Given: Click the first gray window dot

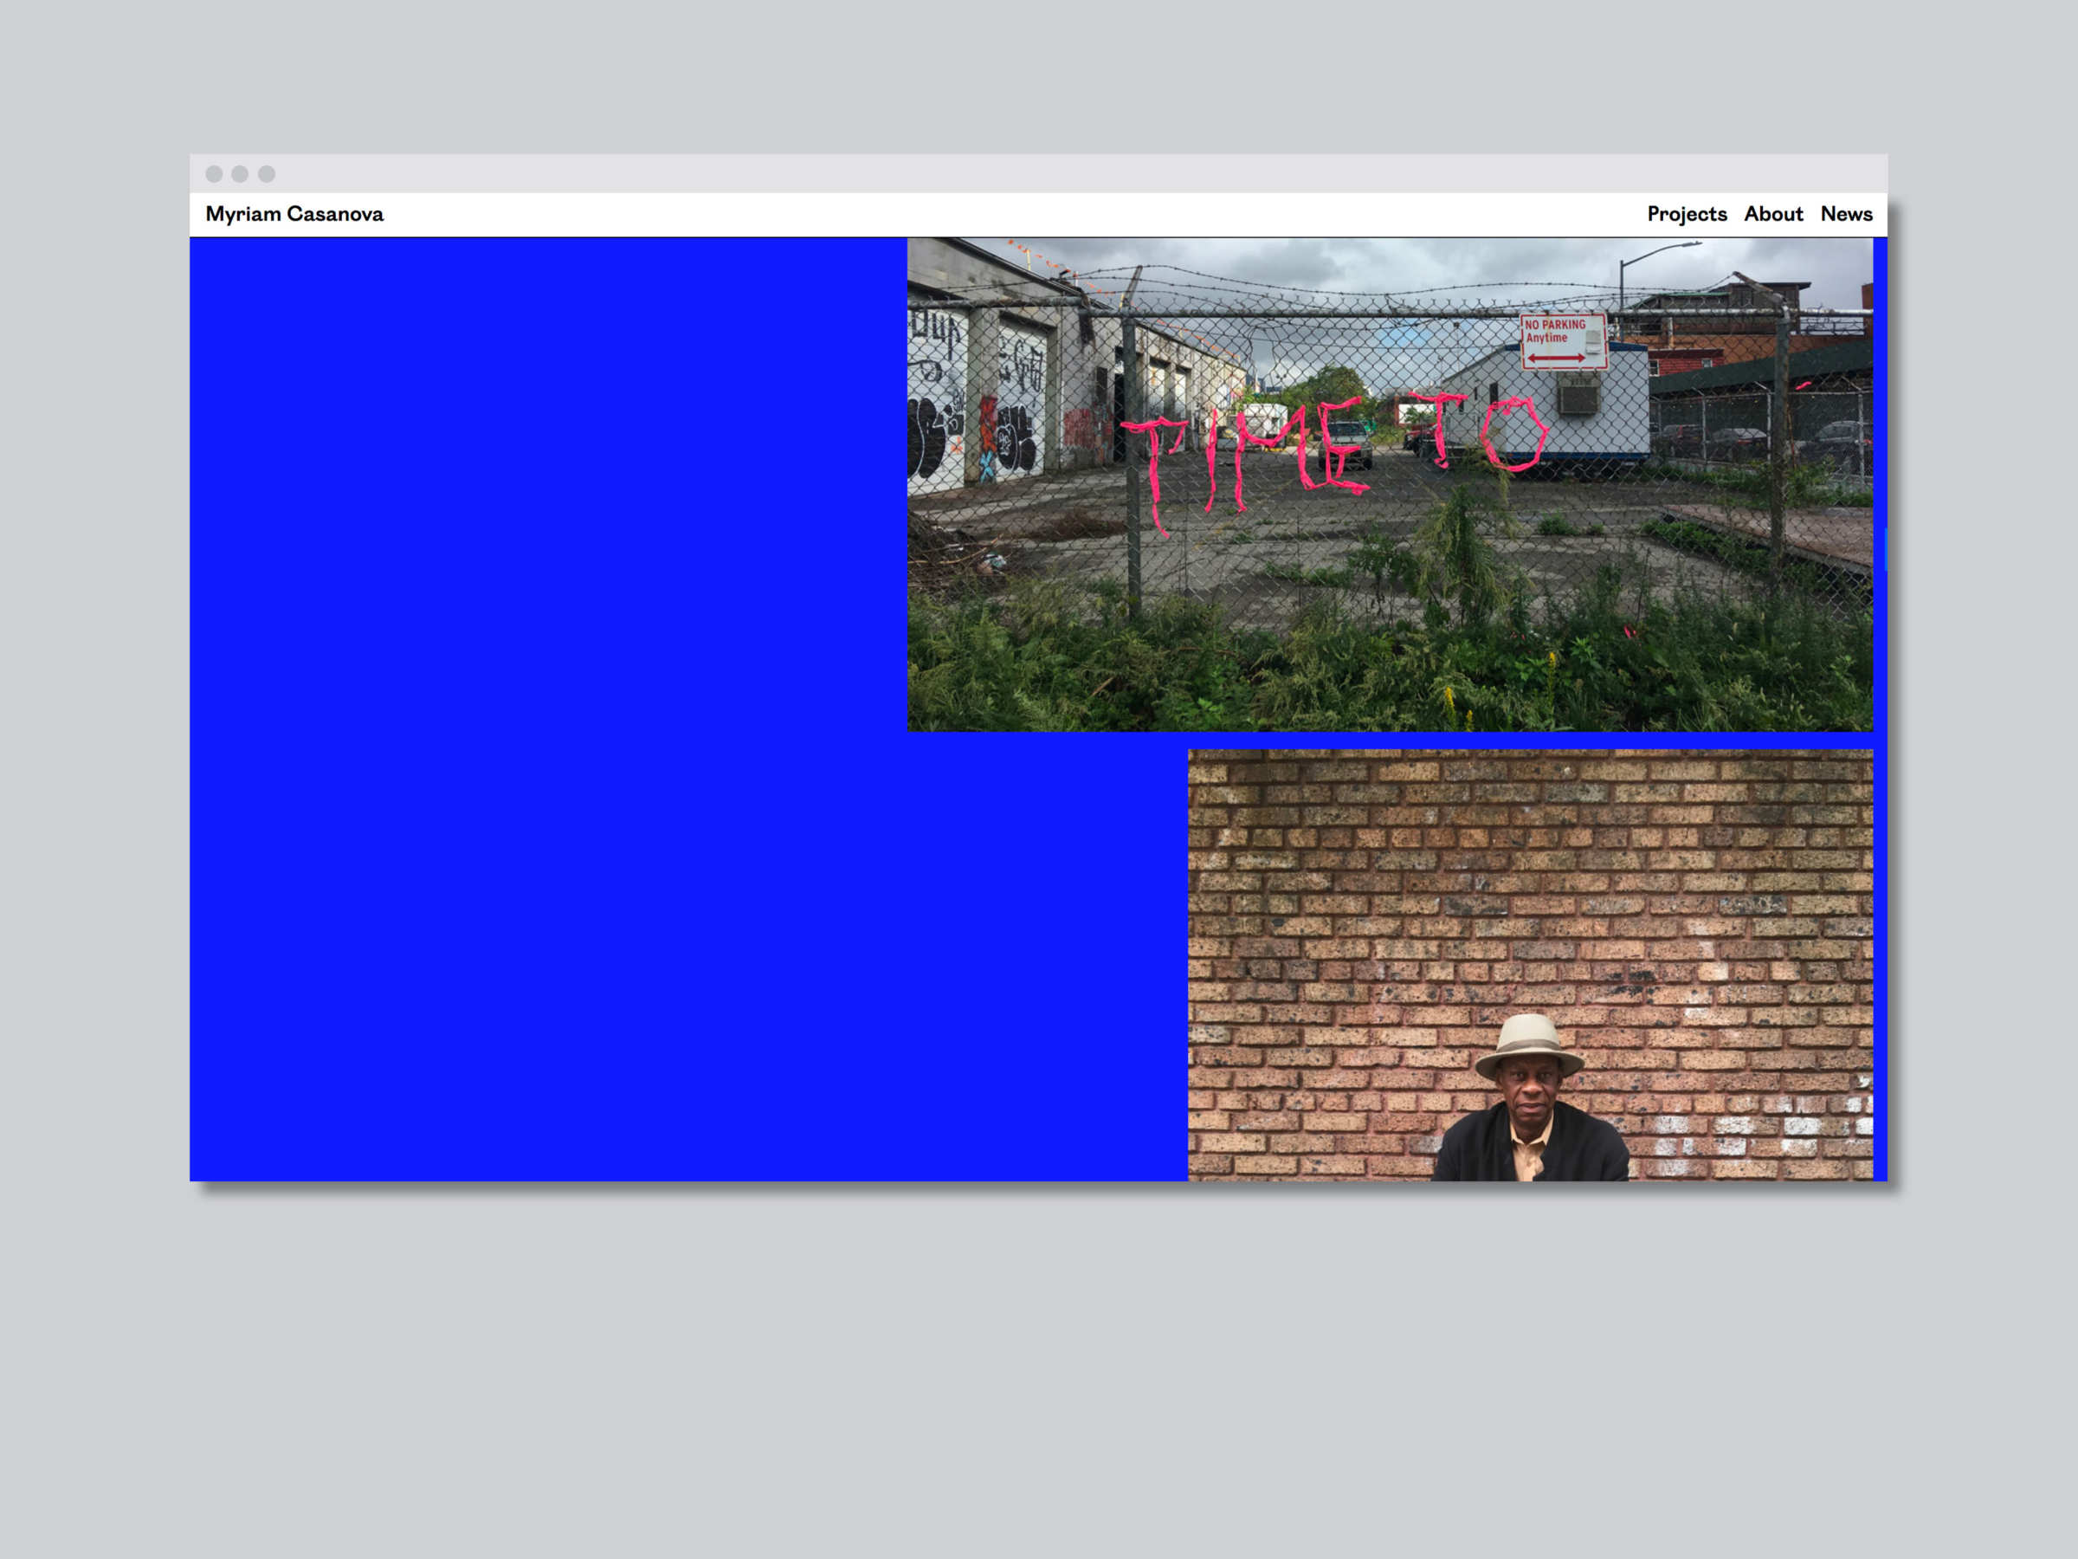Looking at the screenshot, I should (x=214, y=174).
